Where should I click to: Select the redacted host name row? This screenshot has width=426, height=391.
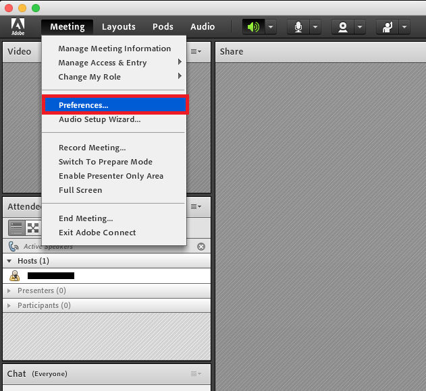107,276
